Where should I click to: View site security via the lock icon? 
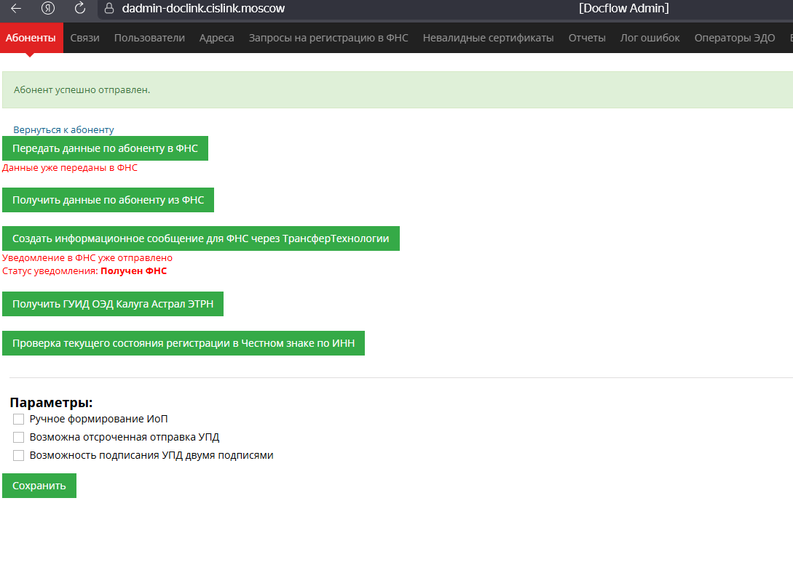[x=109, y=8]
